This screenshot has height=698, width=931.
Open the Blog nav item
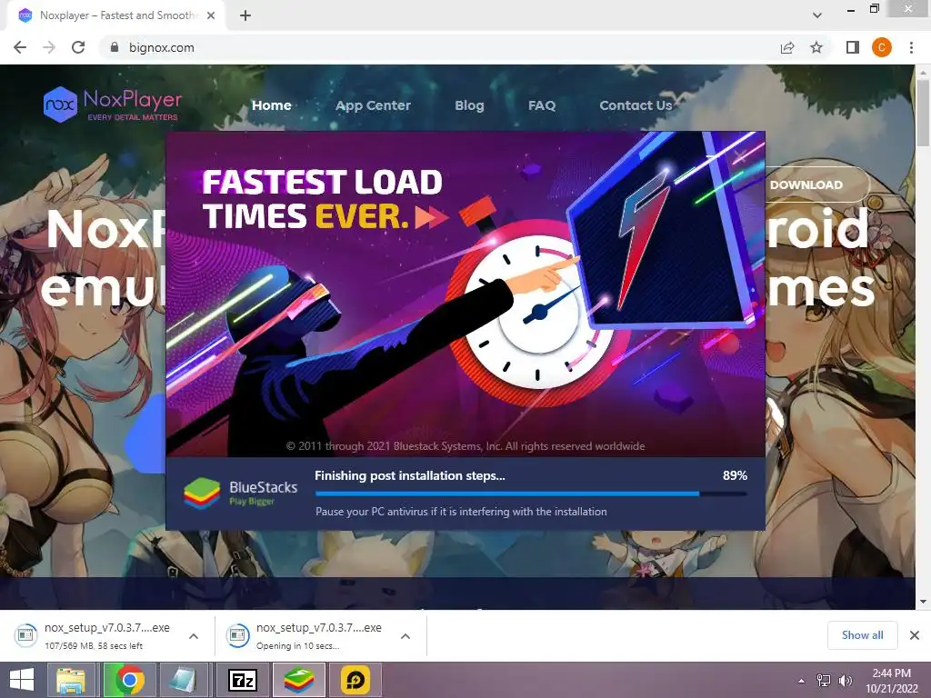tap(469, 105)
